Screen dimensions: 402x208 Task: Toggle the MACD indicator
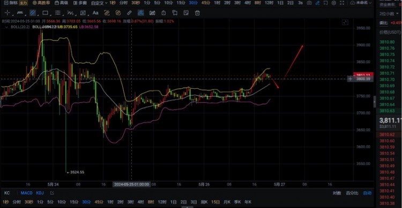click(x=26, y=193)
